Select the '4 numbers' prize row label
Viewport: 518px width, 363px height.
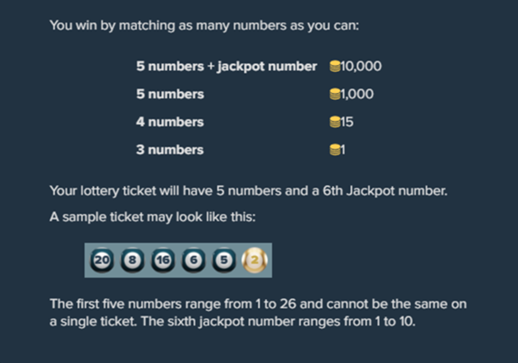pyautogui.click(x=169, y=122)
